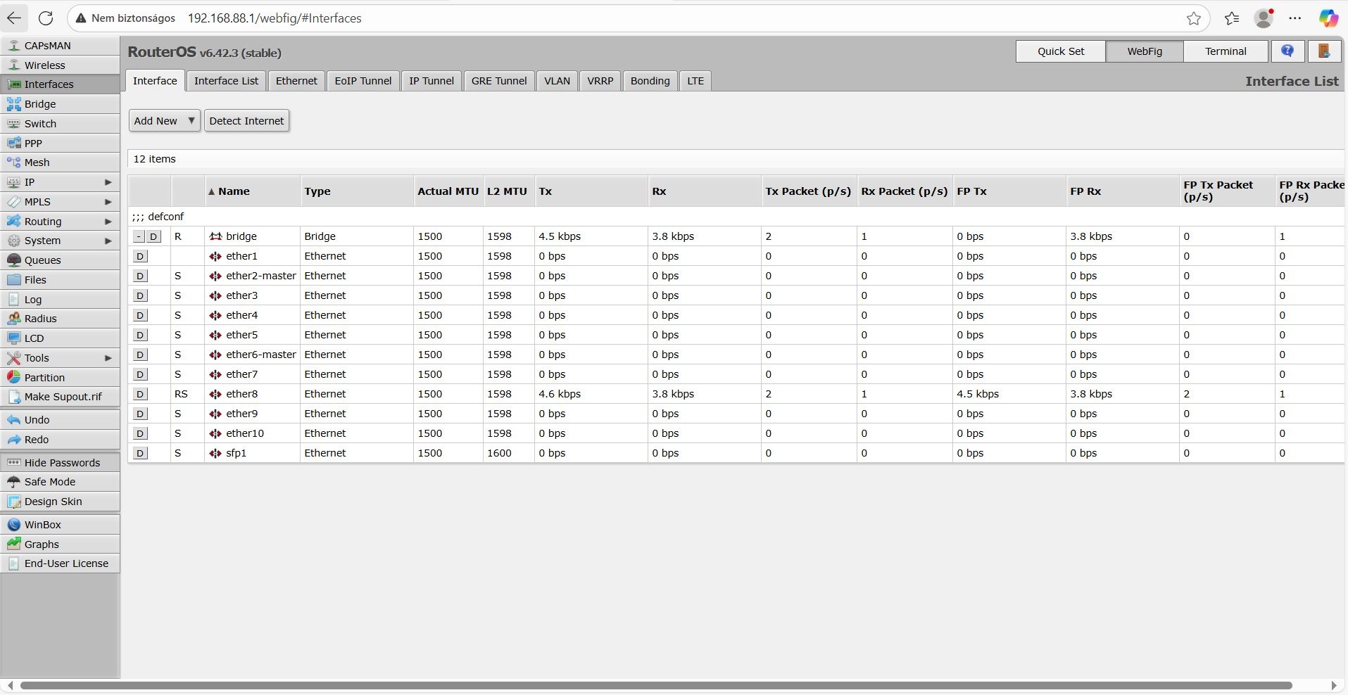Click the Undo arrow icon
Viewport: 1348px width, 695px height.
point(13,420)
